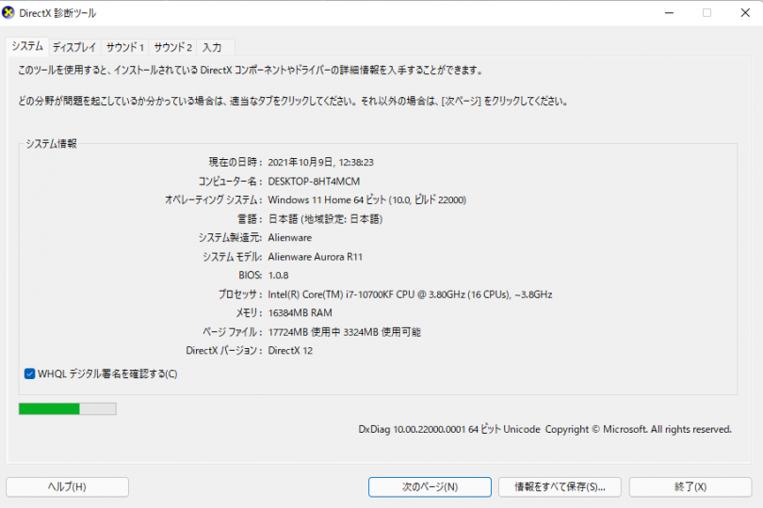Click the ヘルプ(H) button

click(x=67, y=487)
